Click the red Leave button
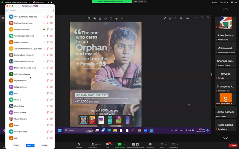Image resolution: width=239 pixels, height=149 pixels. point(233,145)
